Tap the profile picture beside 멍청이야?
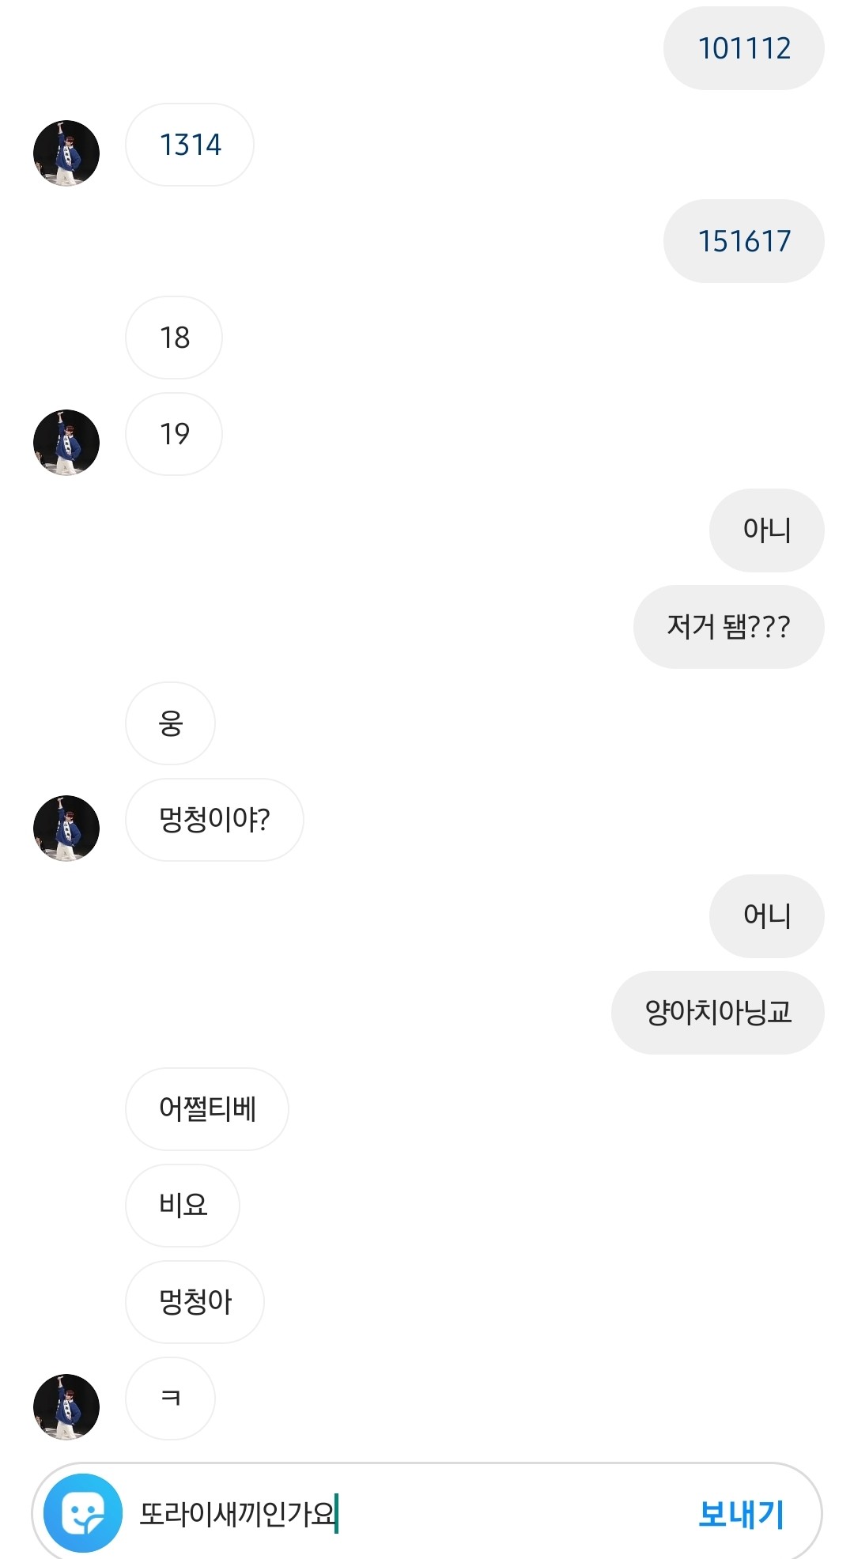 tap(66, 829)
